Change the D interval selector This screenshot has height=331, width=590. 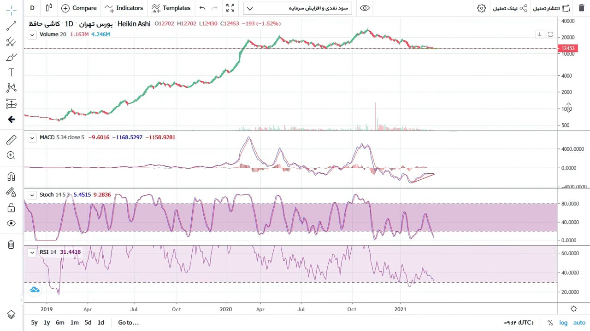(x=32, y=8)
